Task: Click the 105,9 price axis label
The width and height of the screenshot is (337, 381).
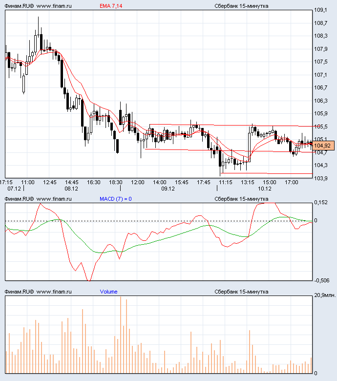Action: click(x=321, y=113)
